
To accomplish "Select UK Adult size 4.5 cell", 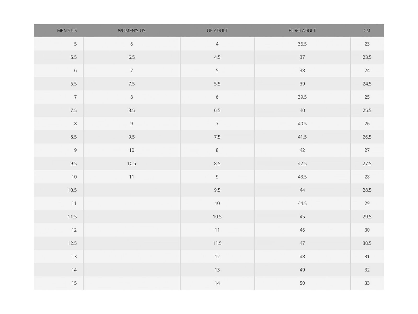I will pyautogui.click(x=217, y=57).
